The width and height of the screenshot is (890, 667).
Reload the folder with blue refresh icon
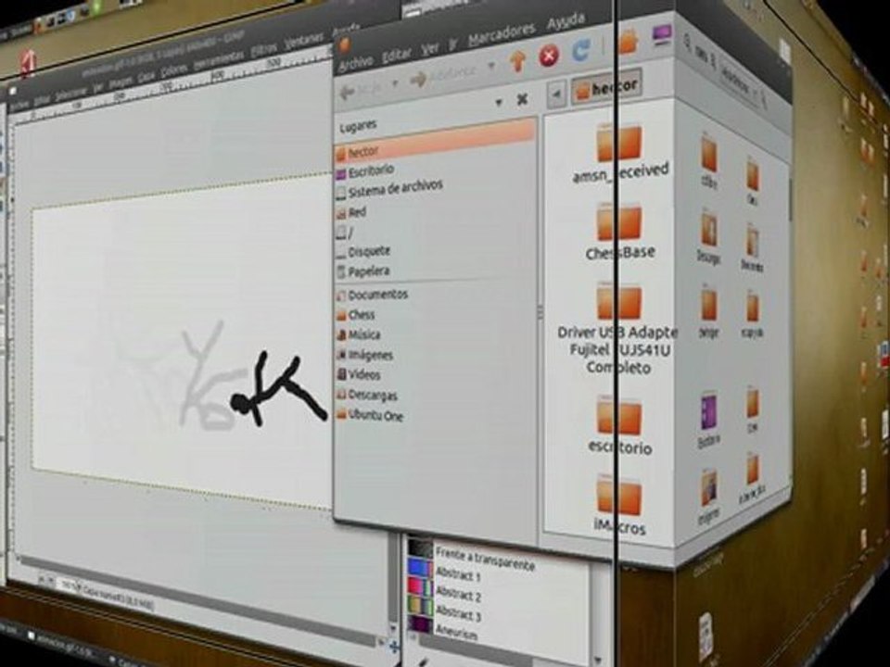click(x=580, y=50)
